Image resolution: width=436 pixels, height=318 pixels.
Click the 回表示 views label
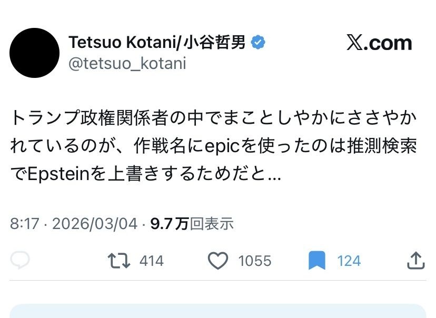pos(212,224)
